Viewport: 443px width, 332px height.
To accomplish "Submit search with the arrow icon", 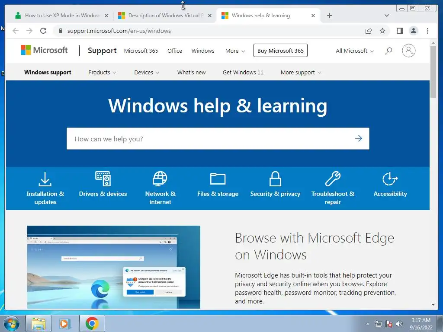I will click(358, 138).
